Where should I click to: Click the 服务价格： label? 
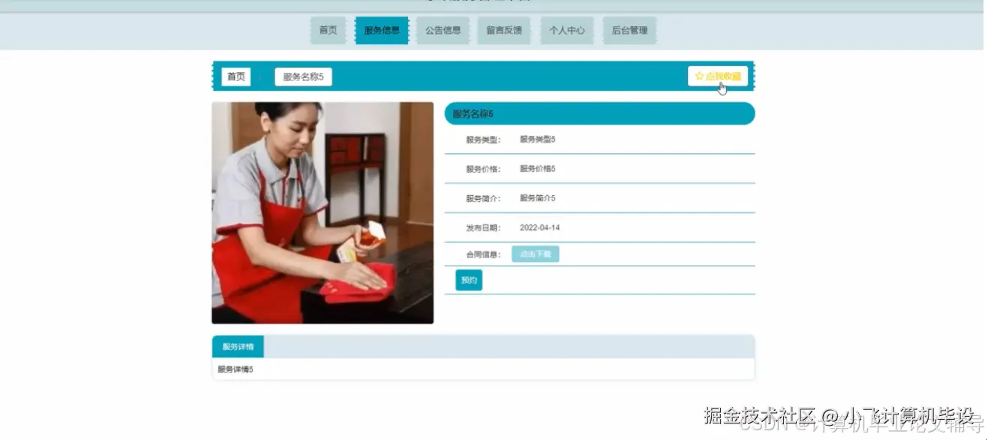(483, 169)
